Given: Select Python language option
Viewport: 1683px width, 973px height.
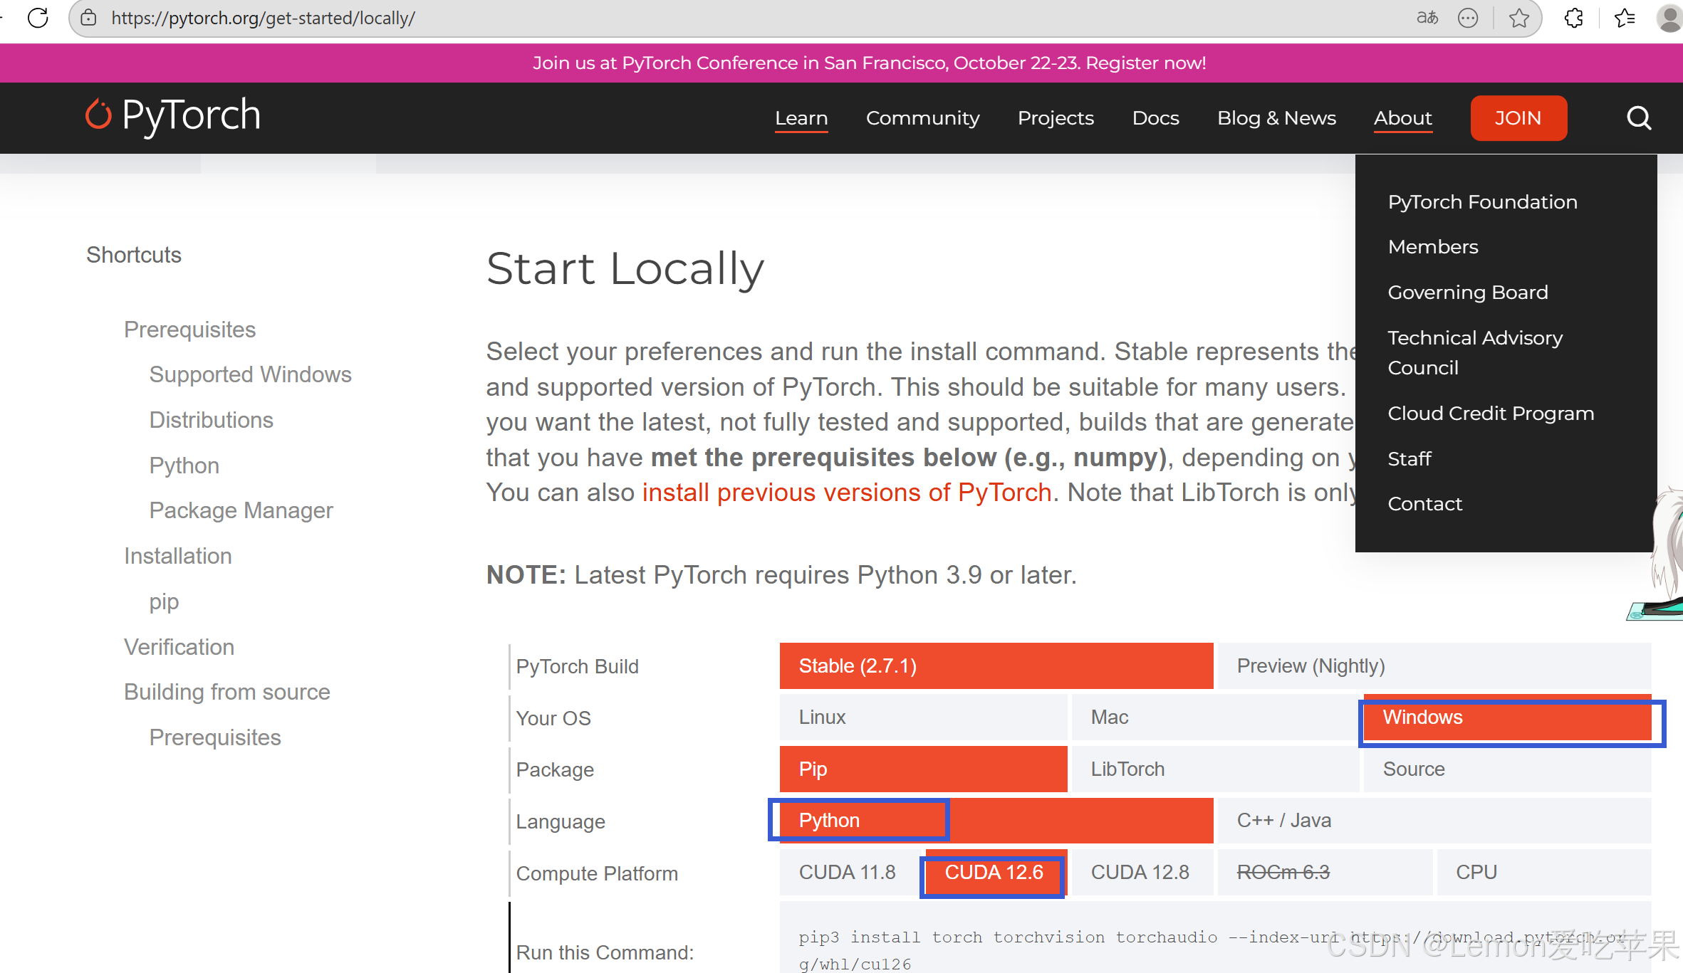Looking at the screenshot, I should point(996,821).
